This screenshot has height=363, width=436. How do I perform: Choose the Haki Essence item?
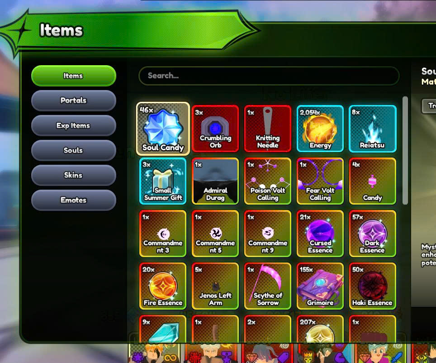[x=372, y=286]
